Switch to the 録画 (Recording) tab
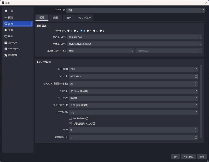 point(55,18)
